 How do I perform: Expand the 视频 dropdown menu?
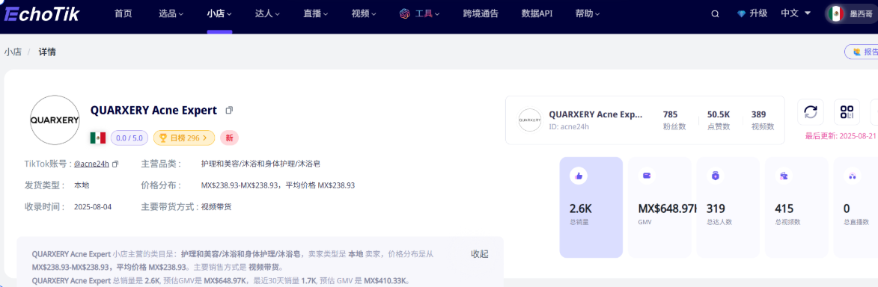[364, 14]
